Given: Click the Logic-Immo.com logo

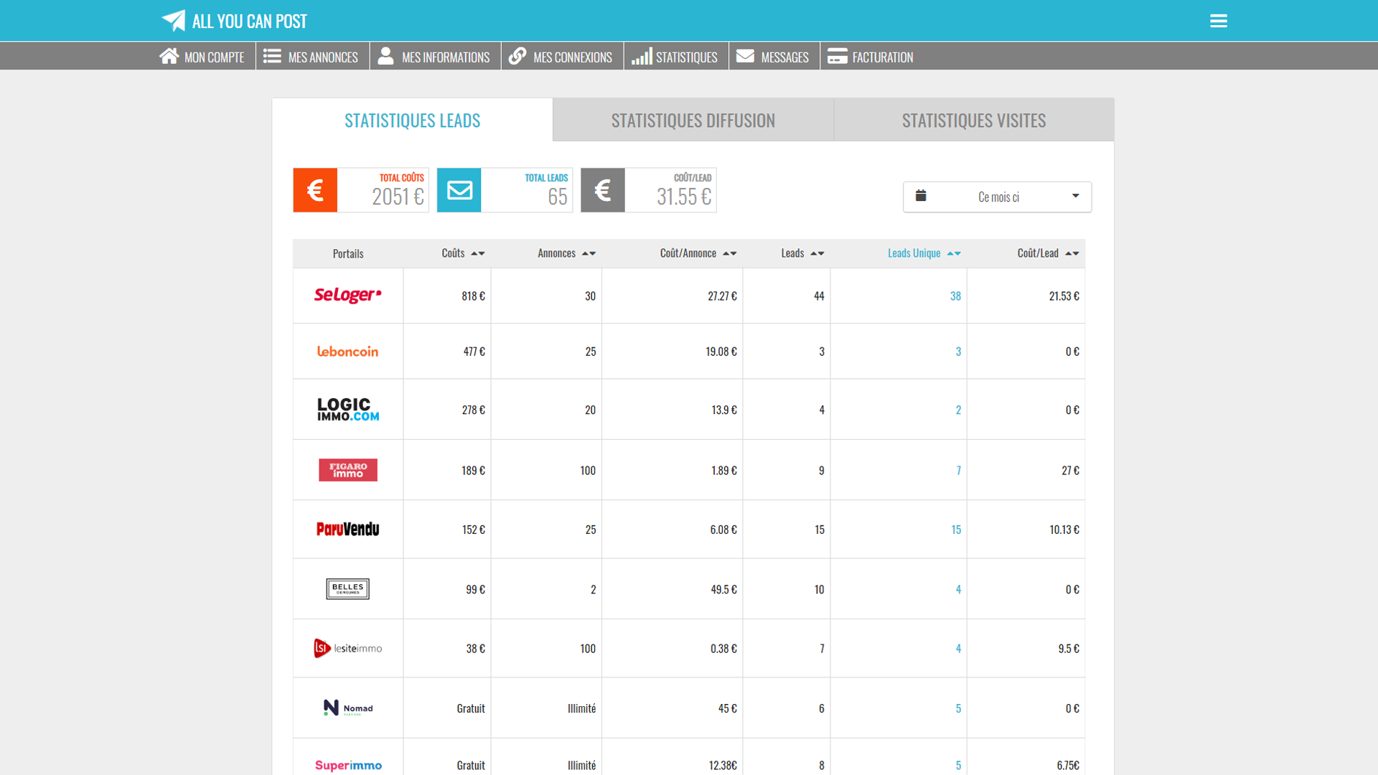Looking at the screenshot, I should (x=348, y=409).
